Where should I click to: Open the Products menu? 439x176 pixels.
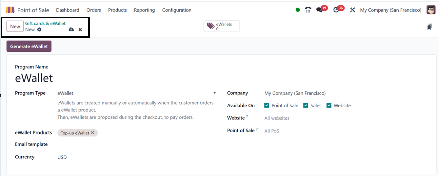(117, 10)
